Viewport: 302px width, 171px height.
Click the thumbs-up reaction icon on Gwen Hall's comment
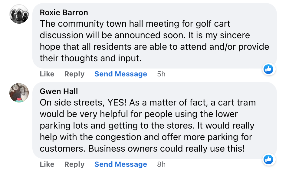click(268, 159)
